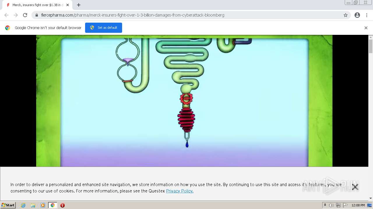Click the address bar URL

(133, 15)
